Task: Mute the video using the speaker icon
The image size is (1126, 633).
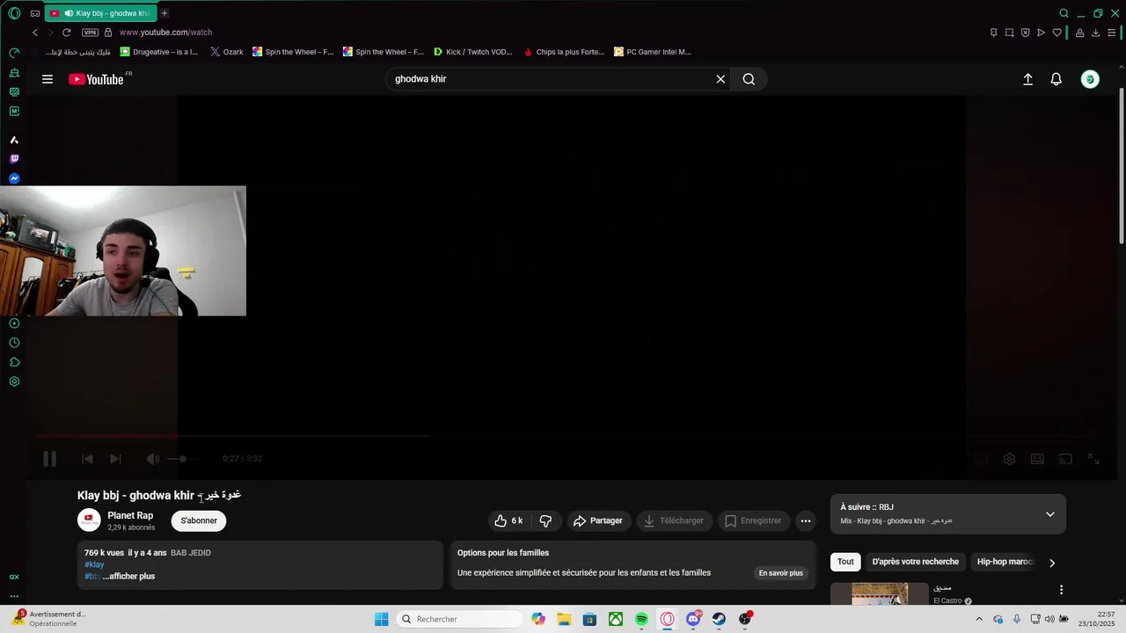Action: (x=153, y=458)
